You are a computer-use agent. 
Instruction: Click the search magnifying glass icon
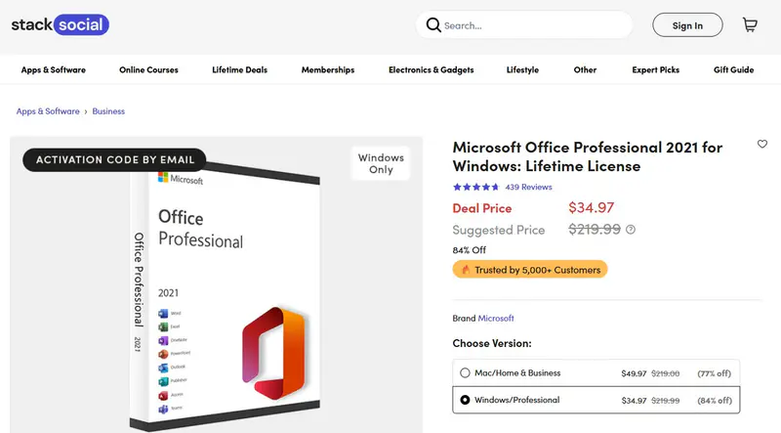point(432,25)
